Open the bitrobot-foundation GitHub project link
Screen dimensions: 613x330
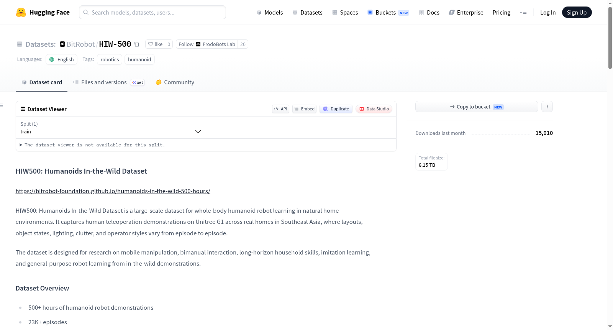pos(113,191)
